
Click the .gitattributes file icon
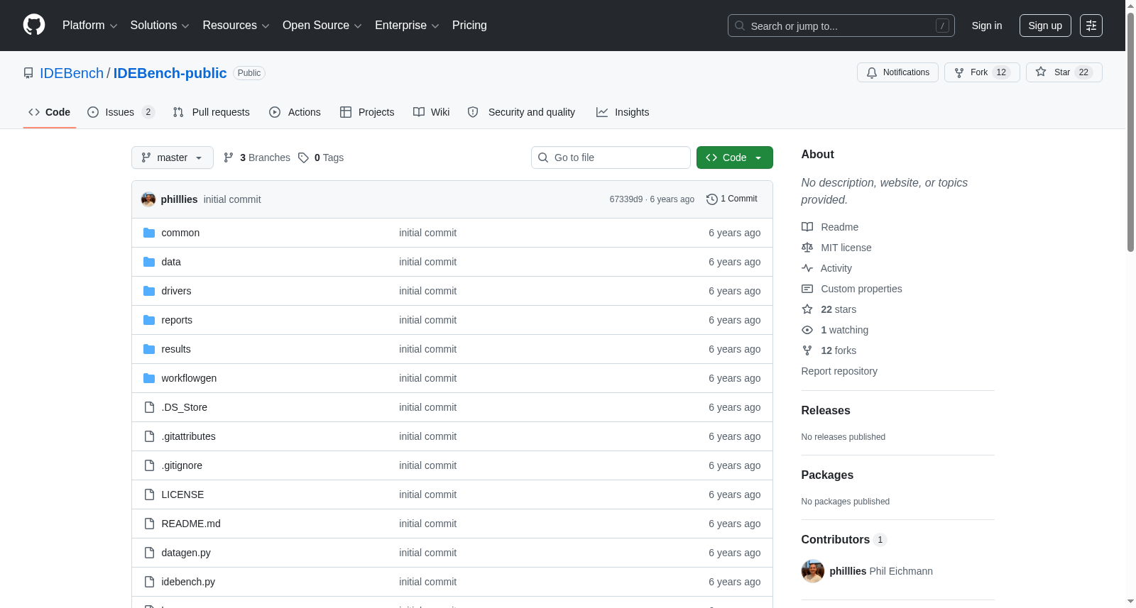[149, 436]
